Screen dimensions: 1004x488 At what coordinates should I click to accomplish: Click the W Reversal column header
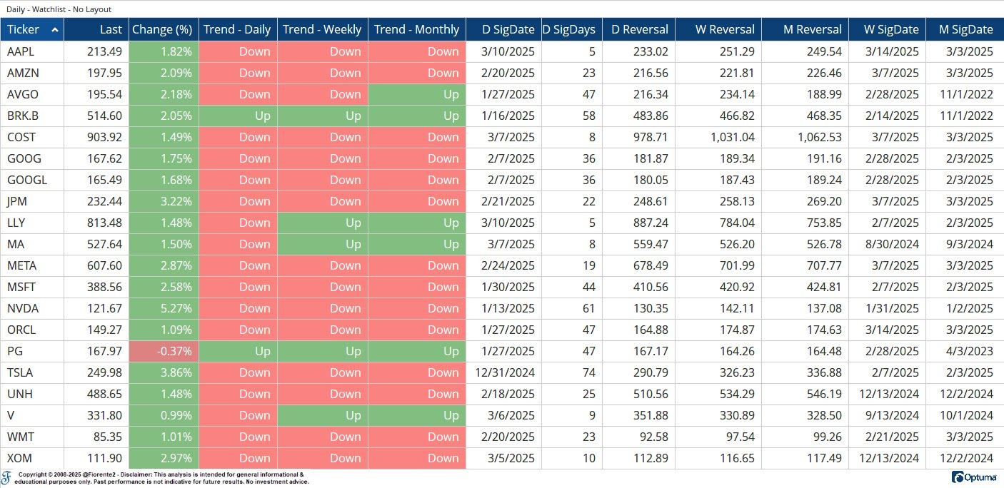(x=718, y=29)
